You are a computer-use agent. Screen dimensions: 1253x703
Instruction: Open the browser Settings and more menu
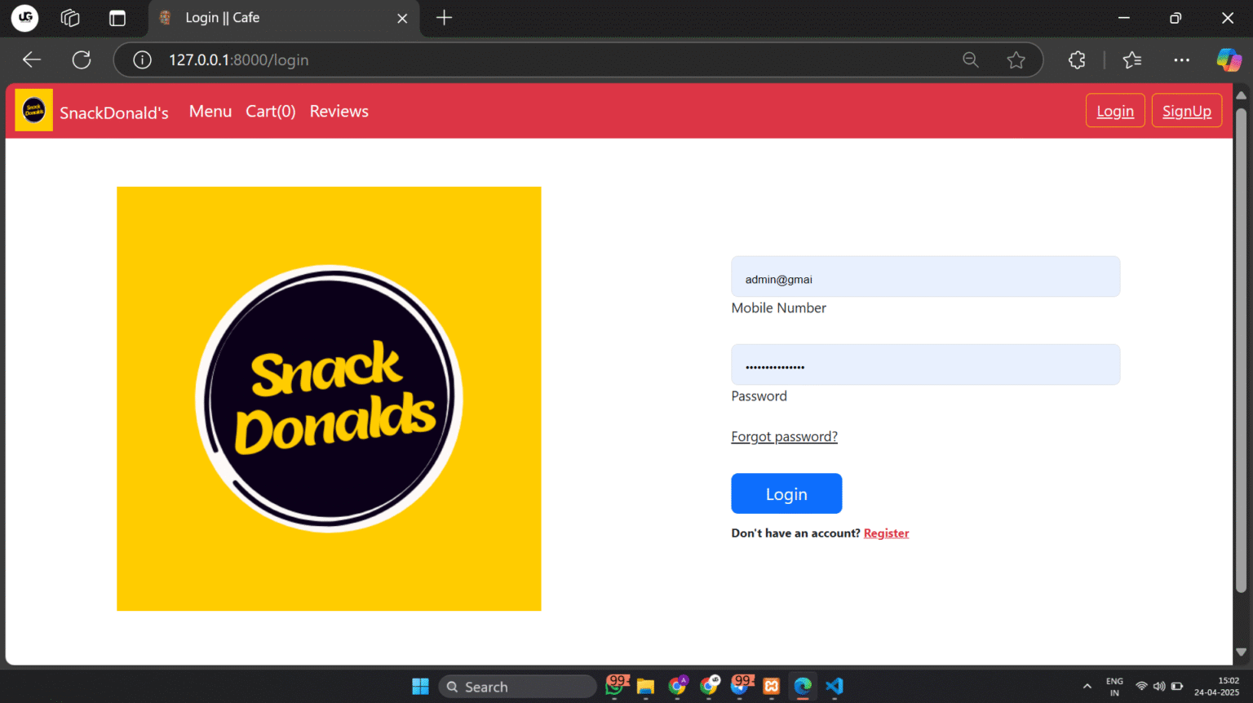(x=1181, y=60)
